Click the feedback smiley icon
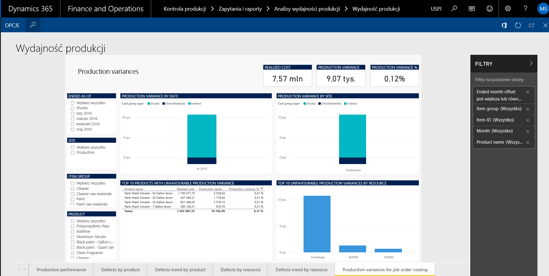This screenshot has height=276, width=549. [x=490, y=9]
